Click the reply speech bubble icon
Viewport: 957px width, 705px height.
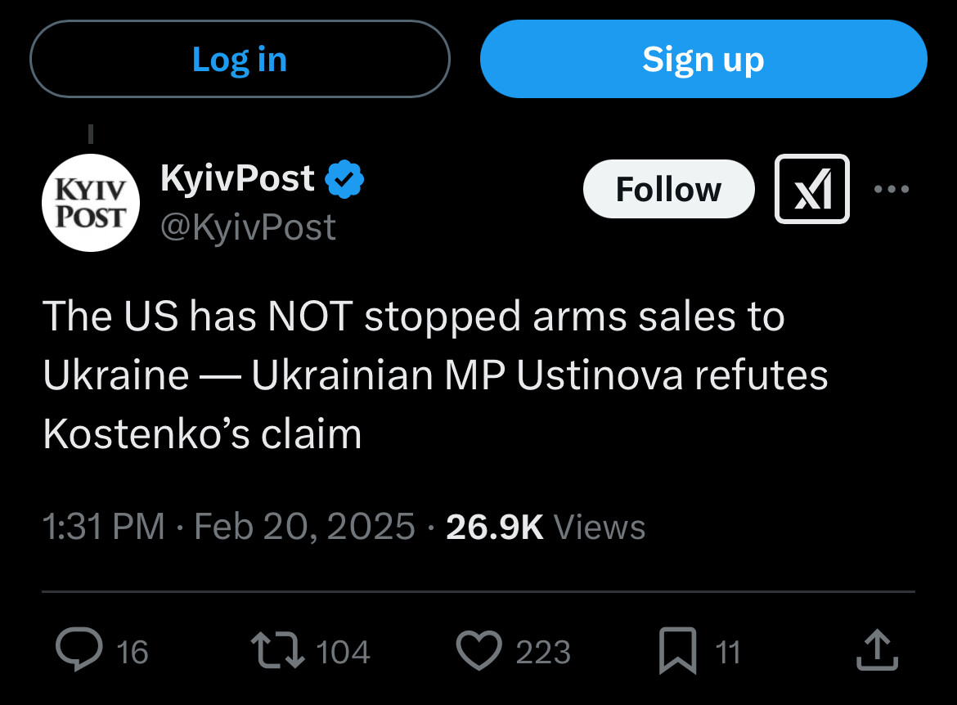79,649
